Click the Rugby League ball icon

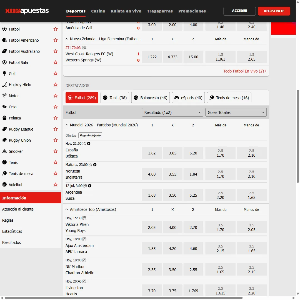point(4,129)
